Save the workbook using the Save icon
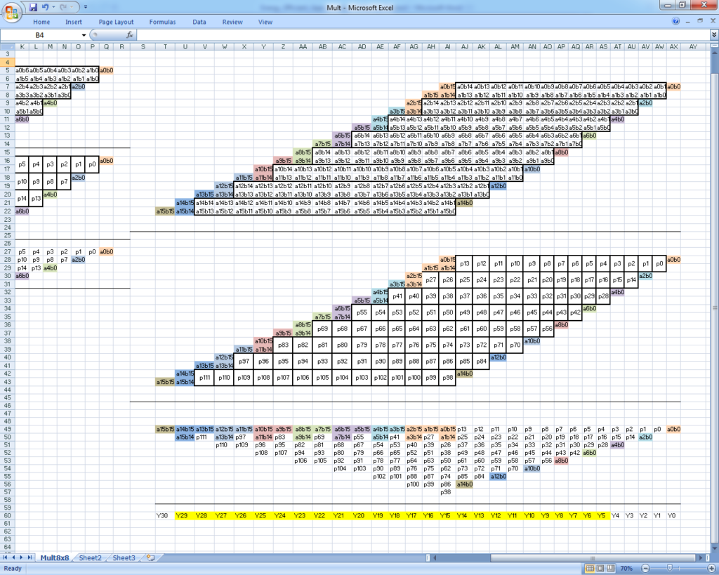The image size is (719, 575). click(33, 6)
